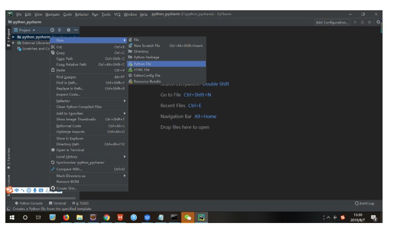The width and height of the screenshot is (396, 230).
Task: Click Synchronize 'python_pycharm' entry
Action: coord(89,163)
